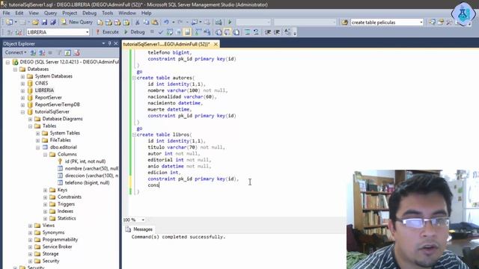Open file via the folder toolbar icon
Screen dimensions: 479x269
pyautogui.click(x=35, y=22)
